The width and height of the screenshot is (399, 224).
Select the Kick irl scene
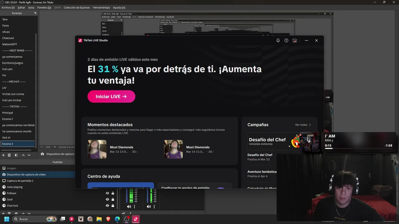click(x=18, y=138)
